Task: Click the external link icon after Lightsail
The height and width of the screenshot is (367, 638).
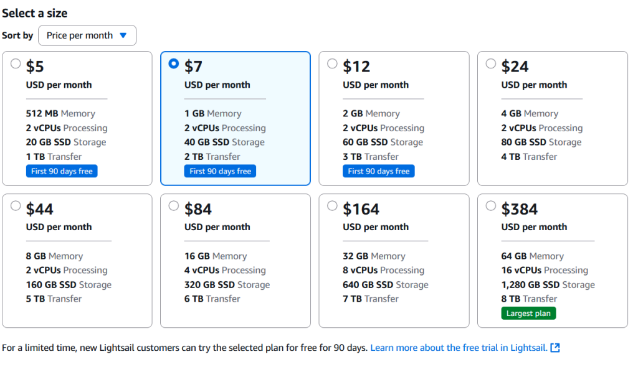Action: click(x=555, y=348)
